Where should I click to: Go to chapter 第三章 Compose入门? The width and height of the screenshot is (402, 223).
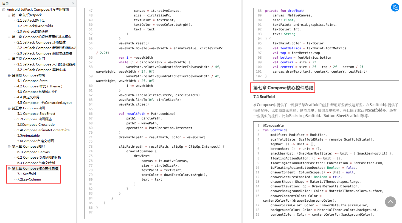[29, 59]
